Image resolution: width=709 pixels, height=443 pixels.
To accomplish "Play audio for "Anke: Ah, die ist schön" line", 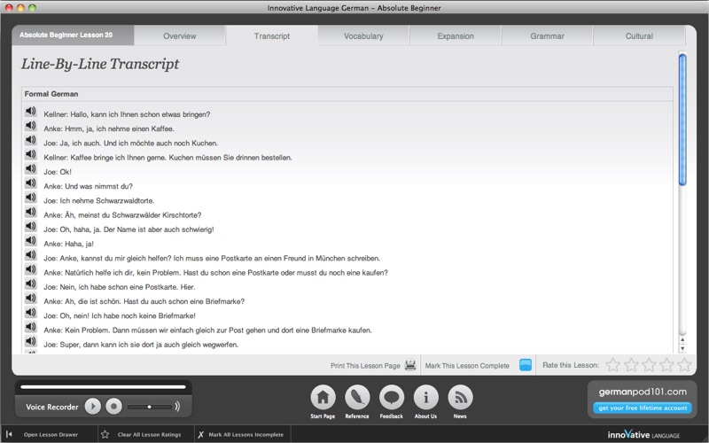I will [x=31, y=298].
